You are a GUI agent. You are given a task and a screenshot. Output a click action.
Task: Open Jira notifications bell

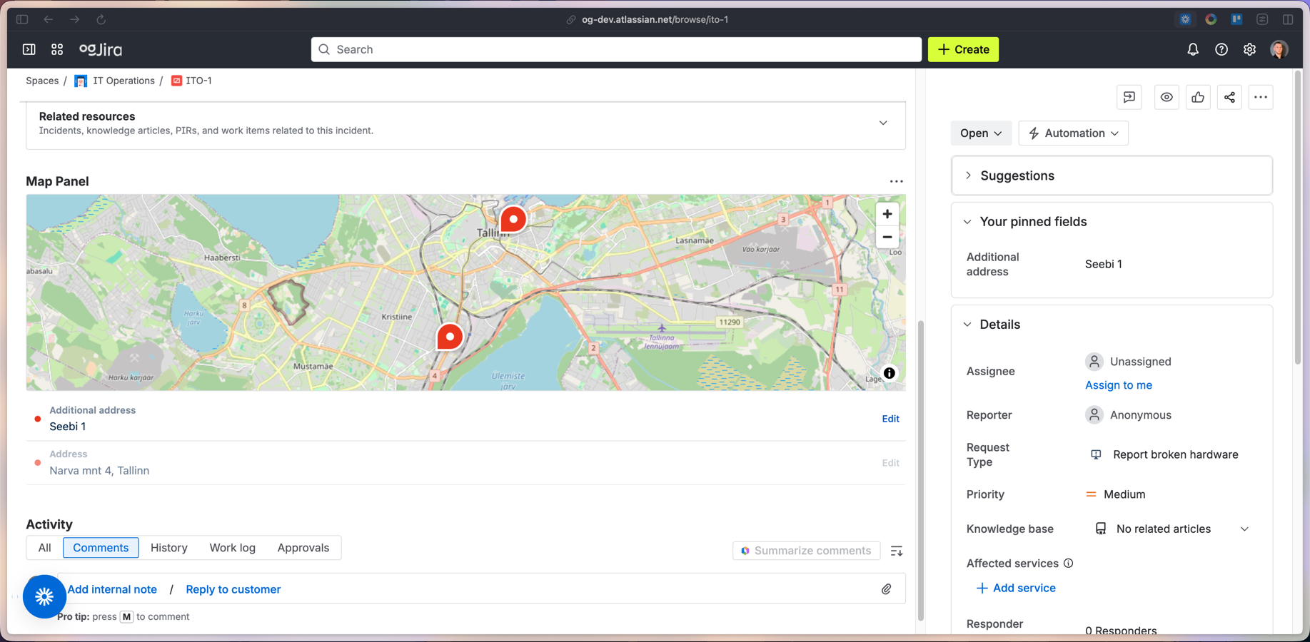pyautogui.click(x=1192, y=49)
